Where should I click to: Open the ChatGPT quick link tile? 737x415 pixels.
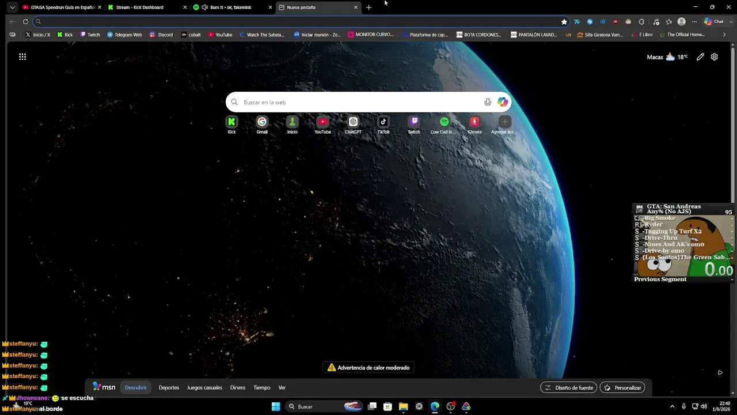pos(353,124)
